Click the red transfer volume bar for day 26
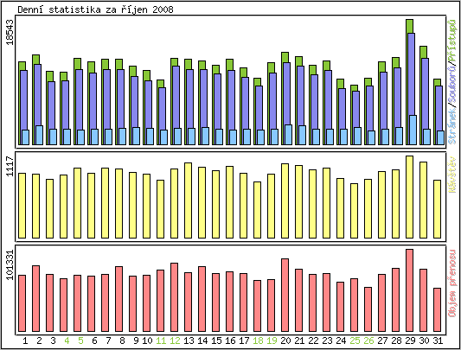 pos(368,309)
